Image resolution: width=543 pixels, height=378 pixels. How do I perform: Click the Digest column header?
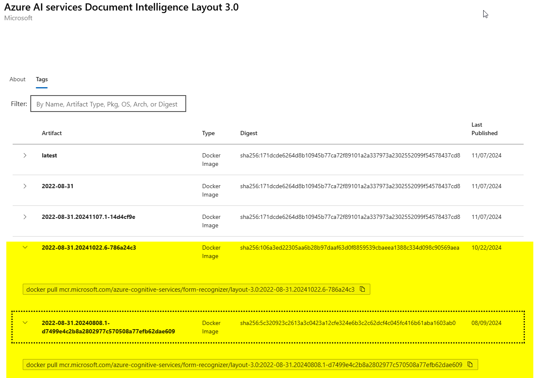pyautogui.click(x=249, y=133)
